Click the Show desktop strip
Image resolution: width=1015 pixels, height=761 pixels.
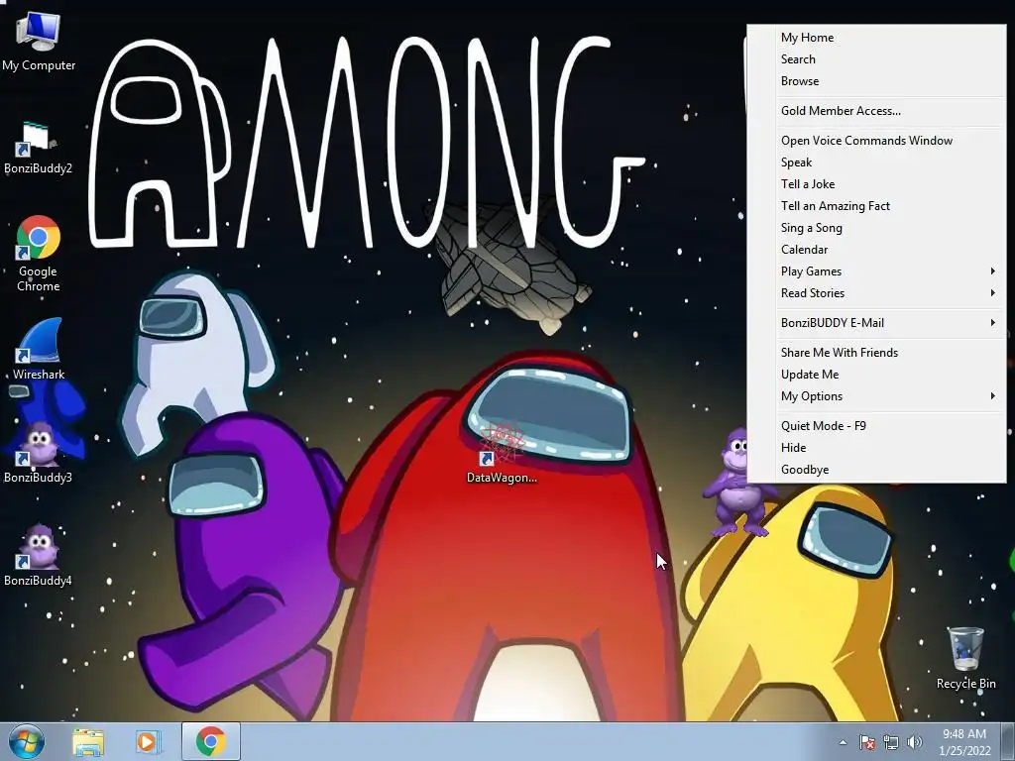(x=1008, y=741)
